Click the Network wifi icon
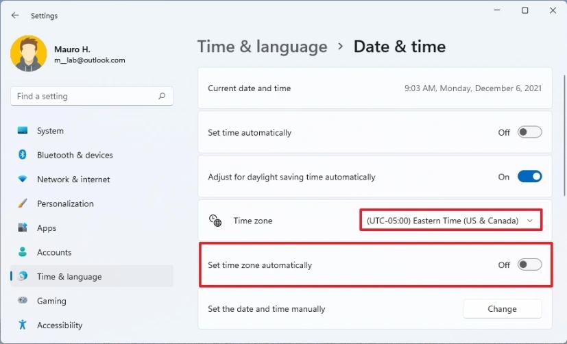This screenshot has width=567, height=344. tap(23, 179)
